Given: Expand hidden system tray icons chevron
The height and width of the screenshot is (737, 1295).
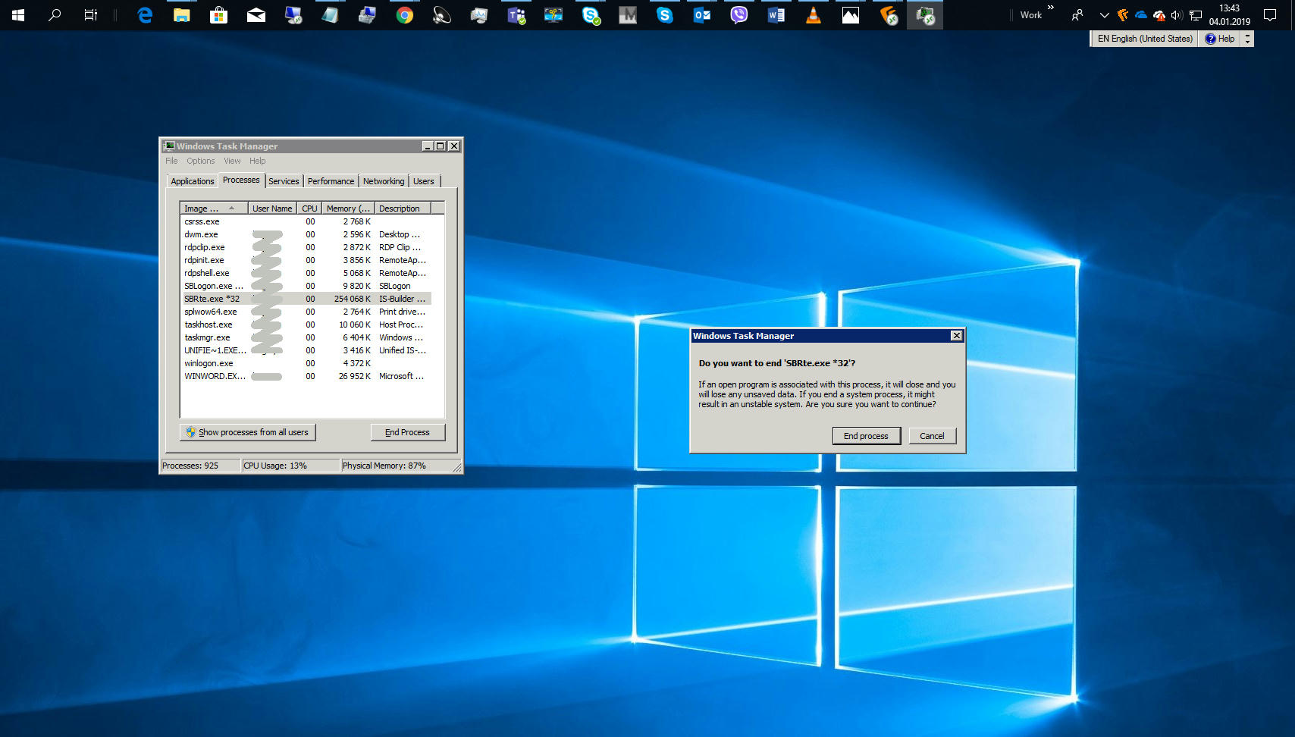Looking at the screenshot, I should (x=1104, y=15).
